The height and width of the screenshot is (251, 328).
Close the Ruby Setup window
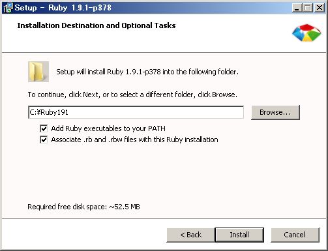[320, 8]
